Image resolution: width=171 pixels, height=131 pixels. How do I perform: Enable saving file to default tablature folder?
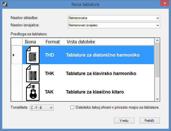(x=72, y=107)
